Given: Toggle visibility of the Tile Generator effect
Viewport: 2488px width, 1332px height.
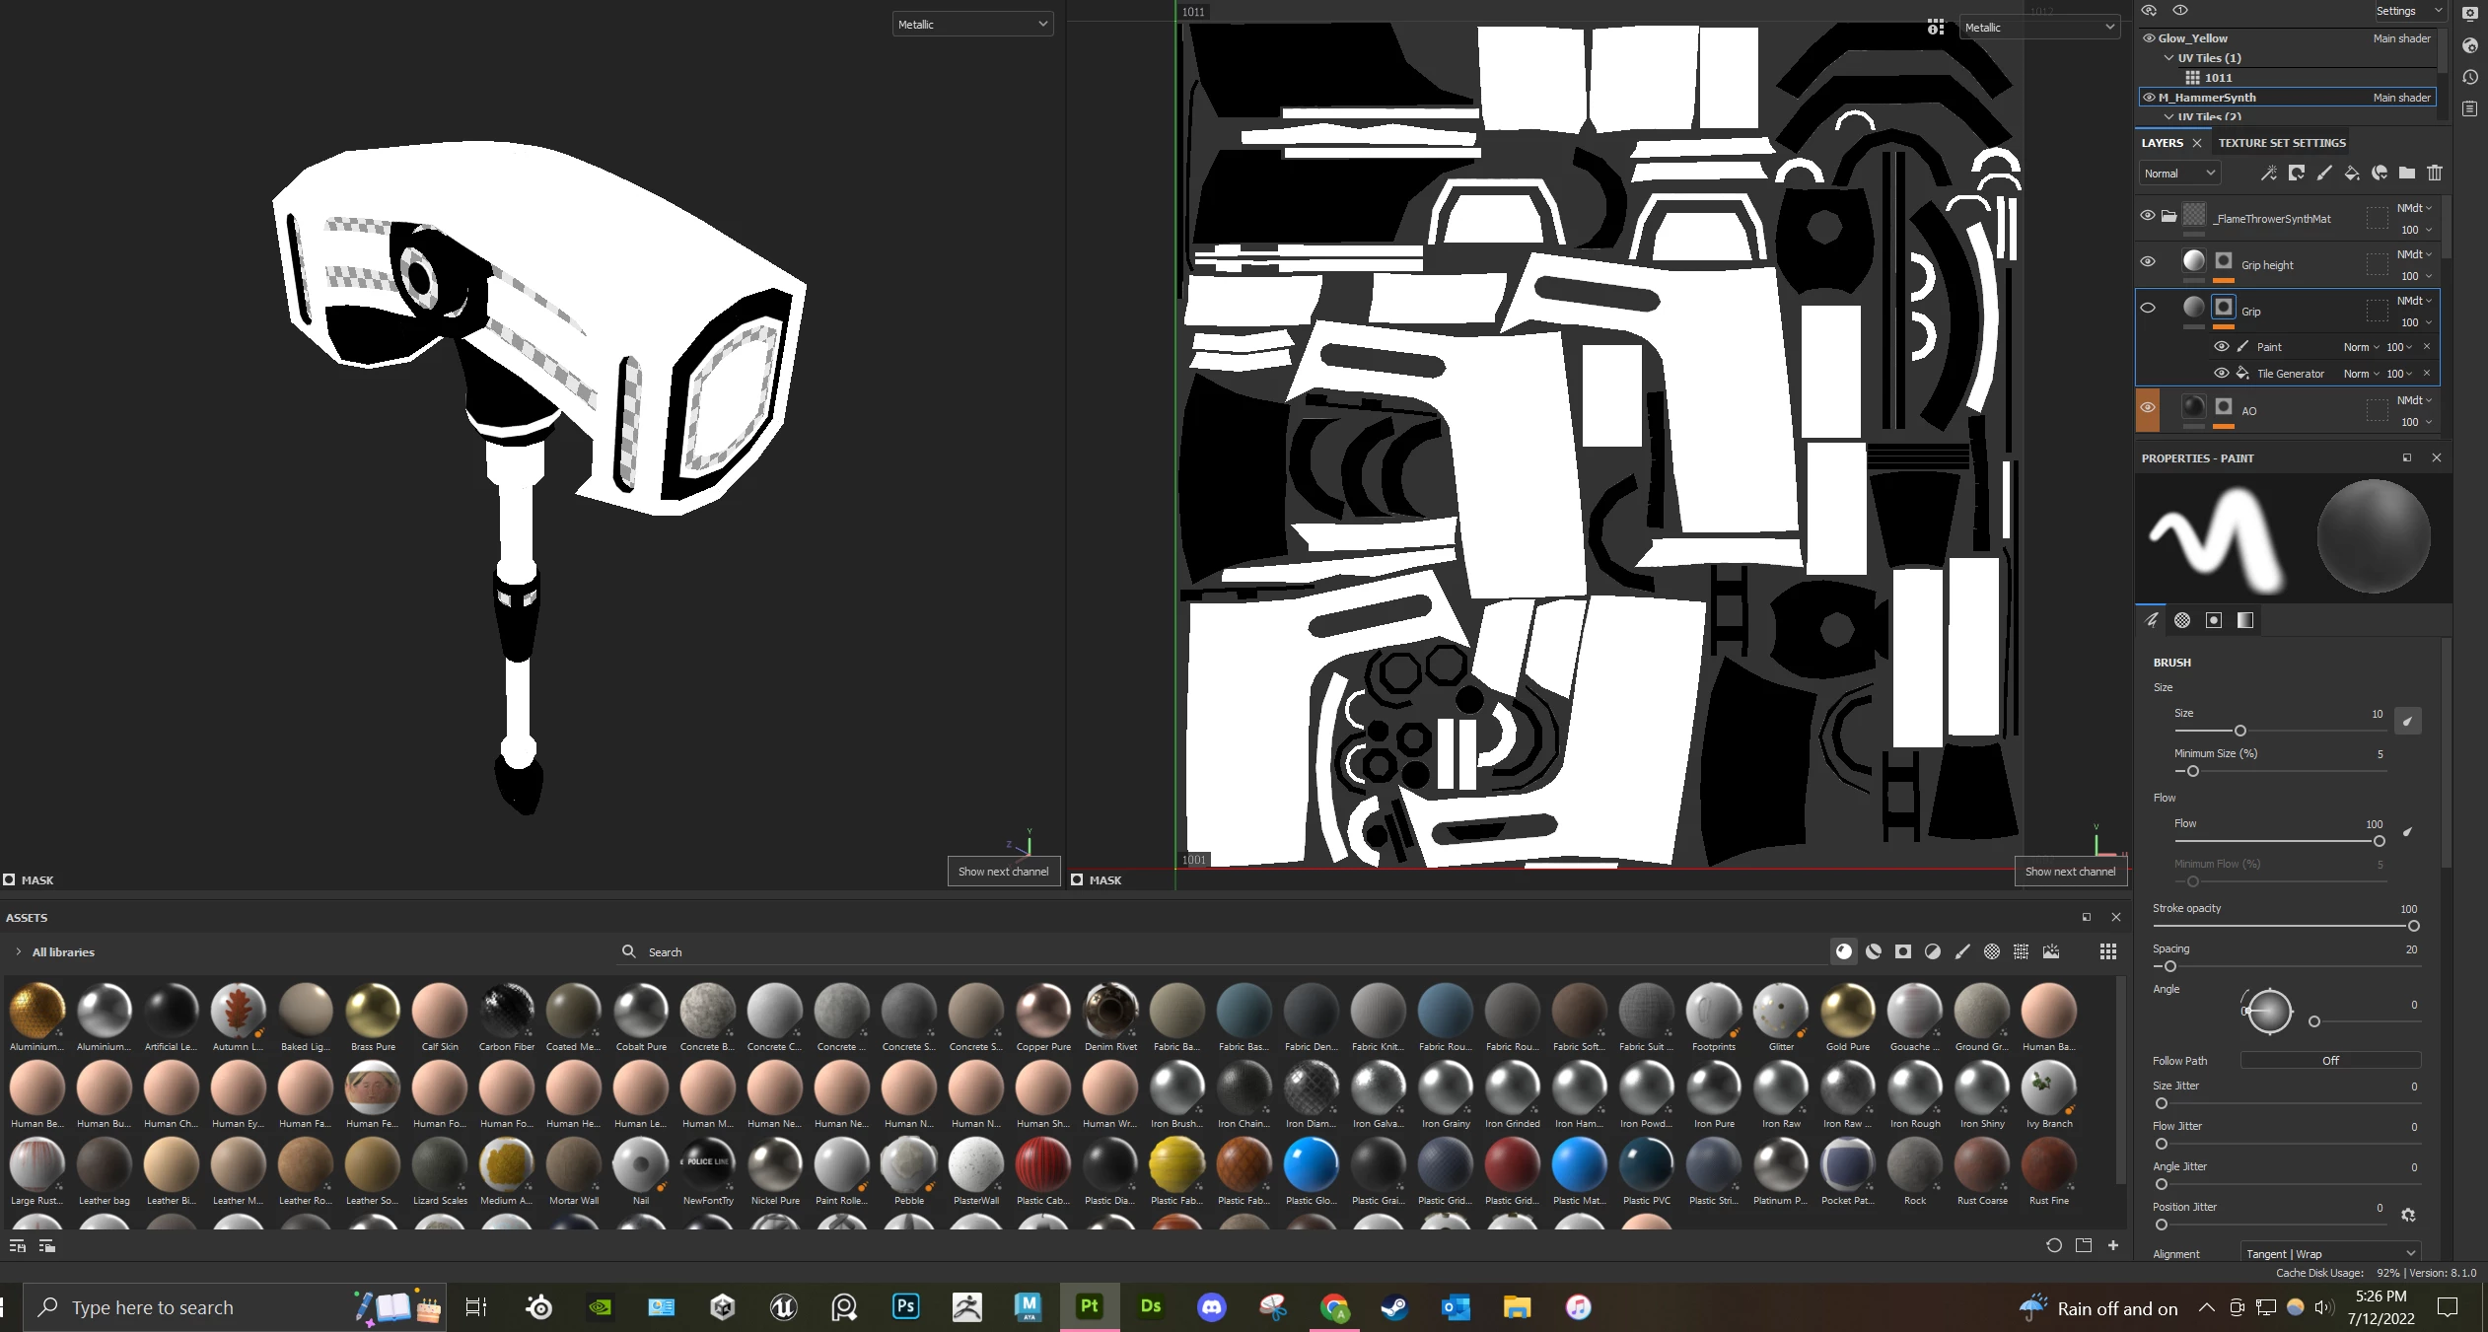Looking at the screenshot, I should point(2221,373).
